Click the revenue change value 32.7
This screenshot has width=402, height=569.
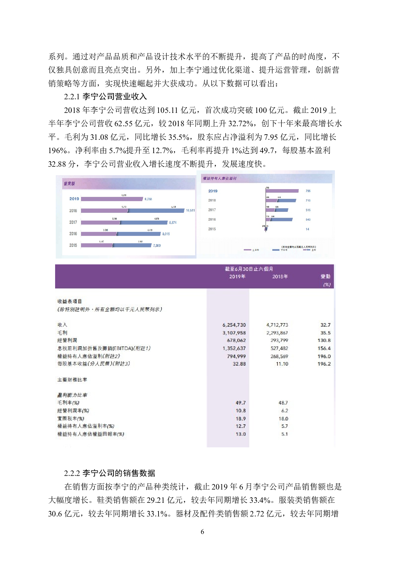[x=325, y=325]
